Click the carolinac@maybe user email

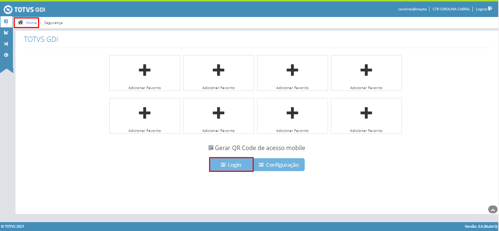(412, 9)
